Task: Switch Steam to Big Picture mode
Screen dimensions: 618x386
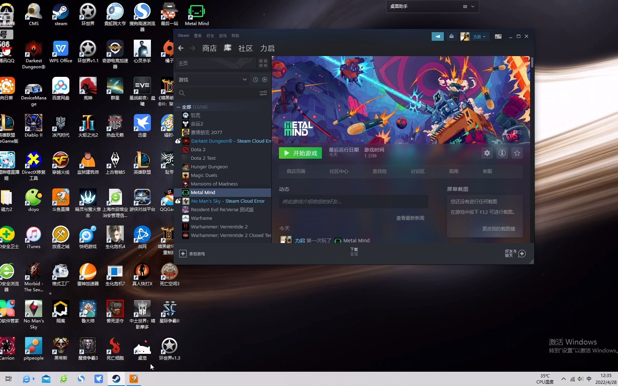Action: [x=498, y=36]
